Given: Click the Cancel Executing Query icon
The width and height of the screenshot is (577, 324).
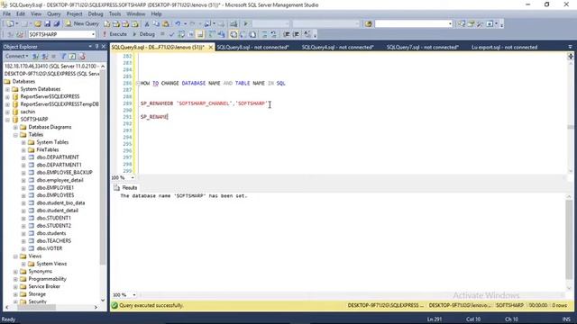Looking at the screenshot, I should point(162,34).
